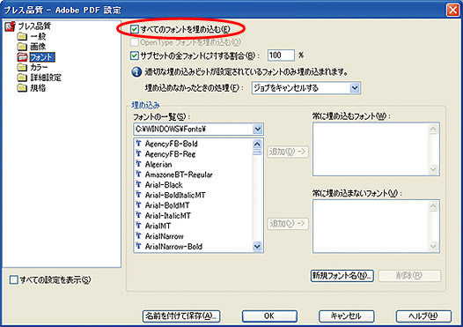
Task: Open the C:¥WINDOWS¥Fonts¥ folder dropdown
Action: 198,130
